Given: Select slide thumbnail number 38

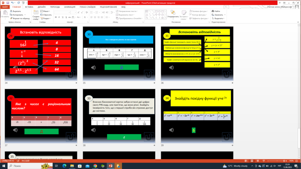Looking at the screenshot, I should [119, 116].
